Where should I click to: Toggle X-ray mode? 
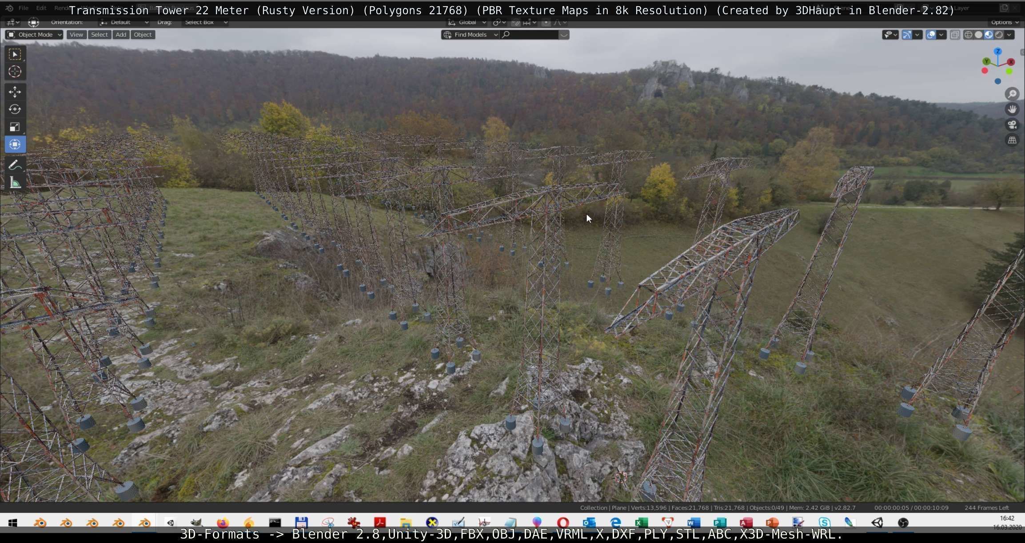[x=955, y=35]
